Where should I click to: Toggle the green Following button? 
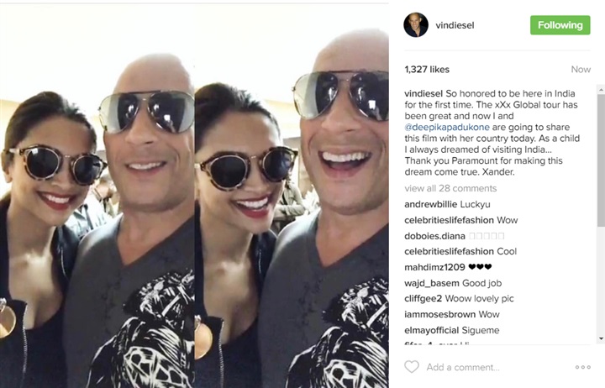point(560,25)
